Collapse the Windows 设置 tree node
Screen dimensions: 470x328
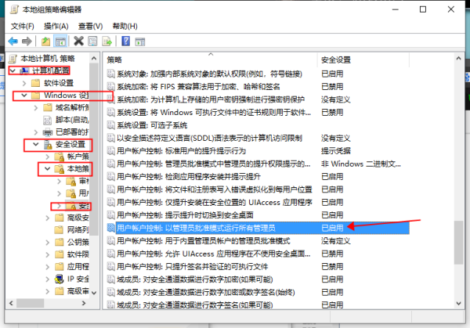pos(24,96)
